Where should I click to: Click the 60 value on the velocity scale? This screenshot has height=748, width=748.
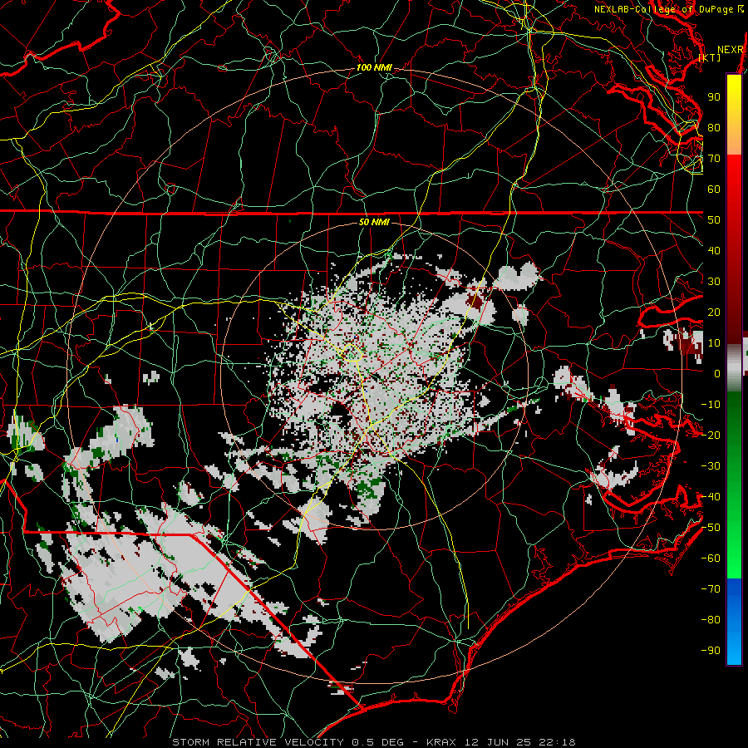tap(714, 189)
